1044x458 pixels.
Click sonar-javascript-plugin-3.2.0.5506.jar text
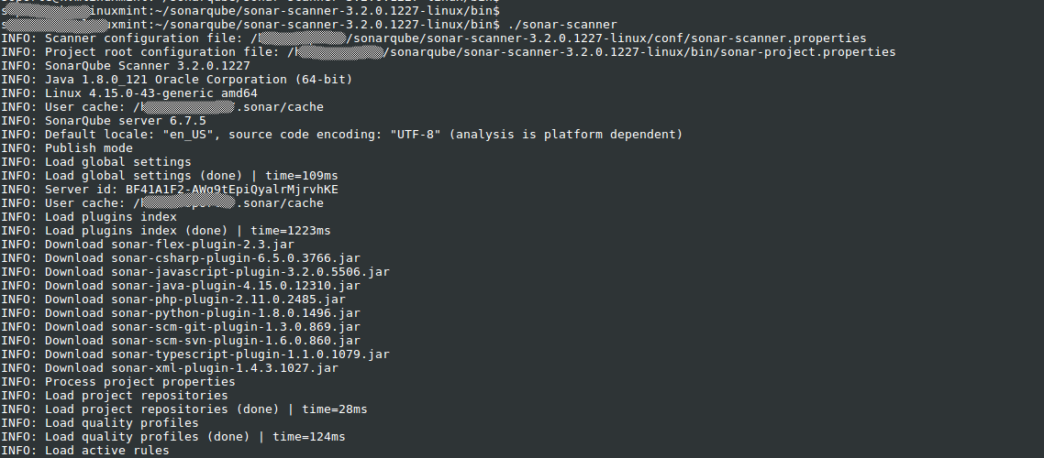(250, 272)
